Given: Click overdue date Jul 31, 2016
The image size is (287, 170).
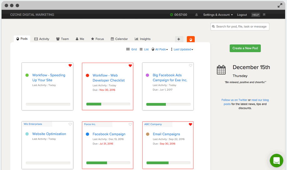Looking at the screenshot, I should (x=106, y=144).
